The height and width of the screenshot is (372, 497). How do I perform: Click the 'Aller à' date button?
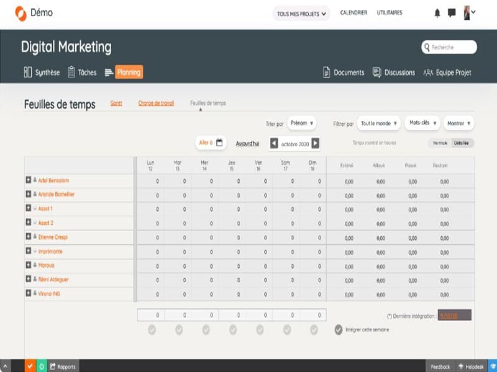coord(210,143)
